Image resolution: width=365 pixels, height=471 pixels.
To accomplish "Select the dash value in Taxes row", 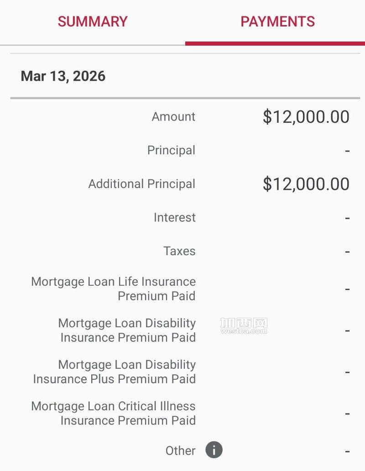I will [347, 251].
